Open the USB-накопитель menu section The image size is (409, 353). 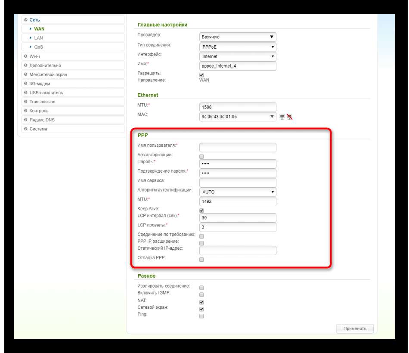tap(73, 93)
